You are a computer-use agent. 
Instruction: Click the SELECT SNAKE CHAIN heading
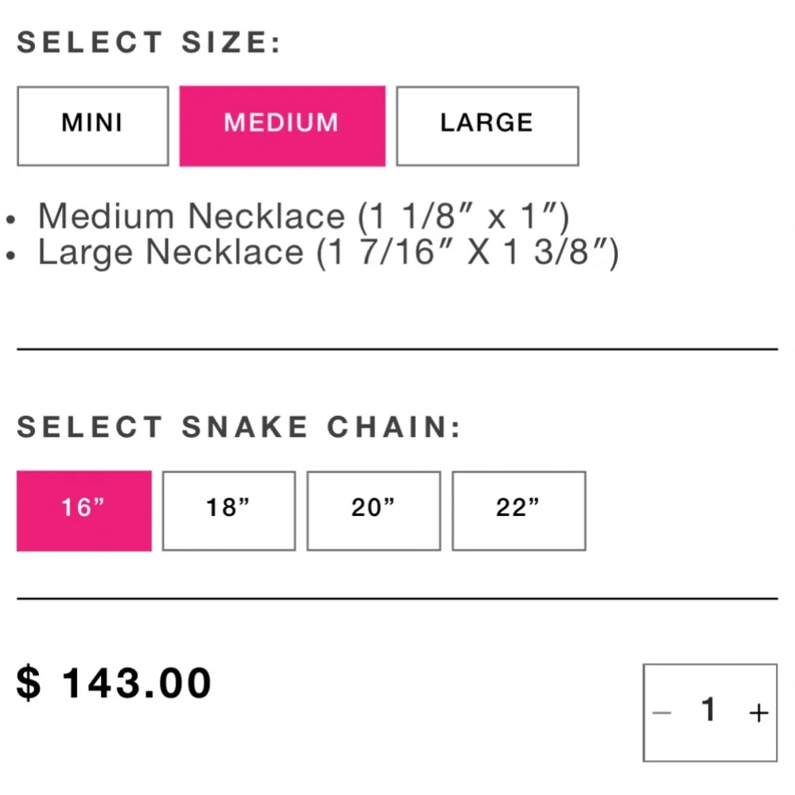pyautogui.click(x=238, y=428)
